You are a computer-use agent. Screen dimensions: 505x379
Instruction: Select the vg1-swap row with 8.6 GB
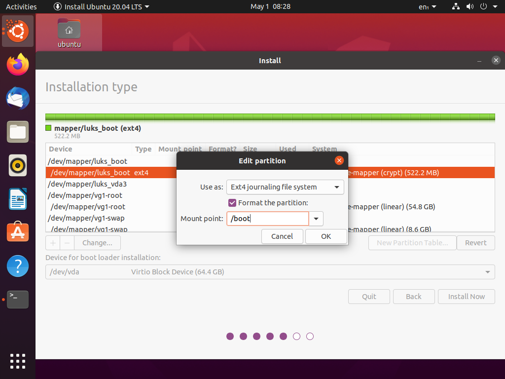click(x=270, y=228)
